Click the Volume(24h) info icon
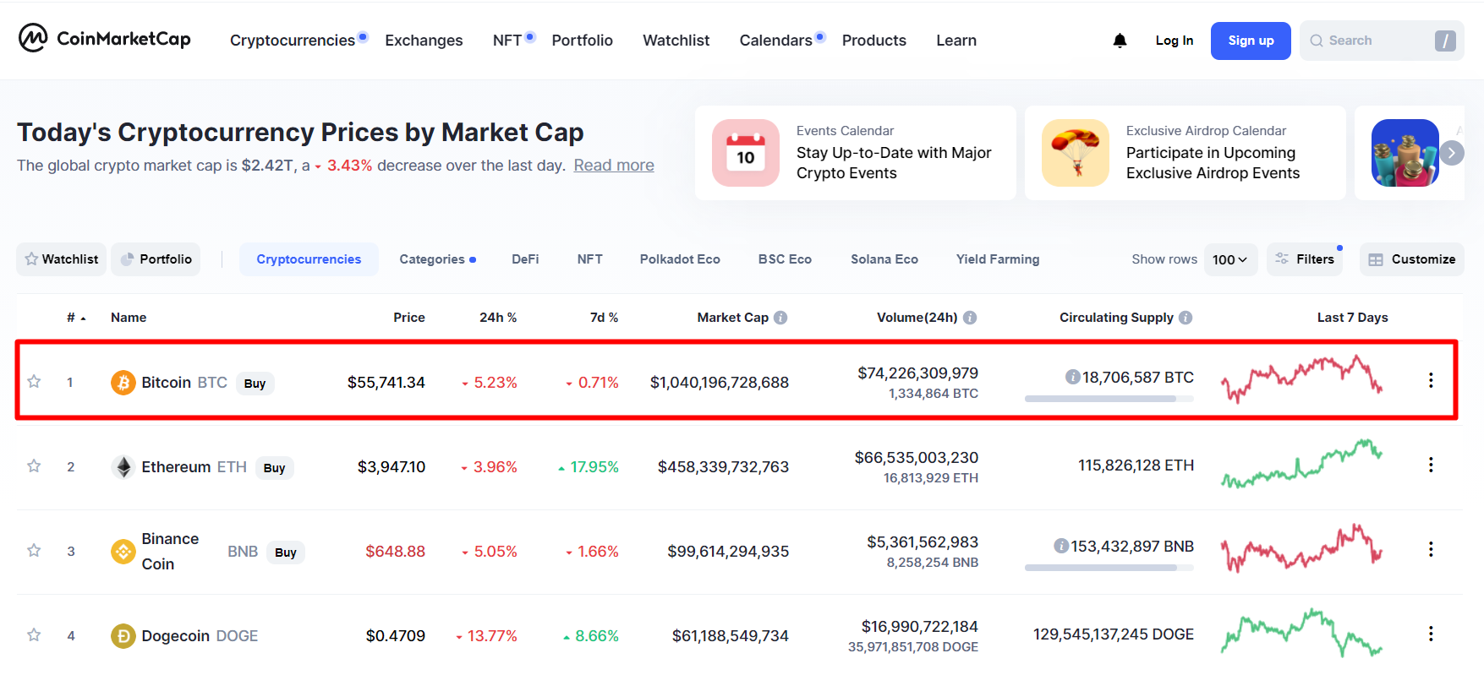This screenshot has width=1484, height=675. click(970, 318)
